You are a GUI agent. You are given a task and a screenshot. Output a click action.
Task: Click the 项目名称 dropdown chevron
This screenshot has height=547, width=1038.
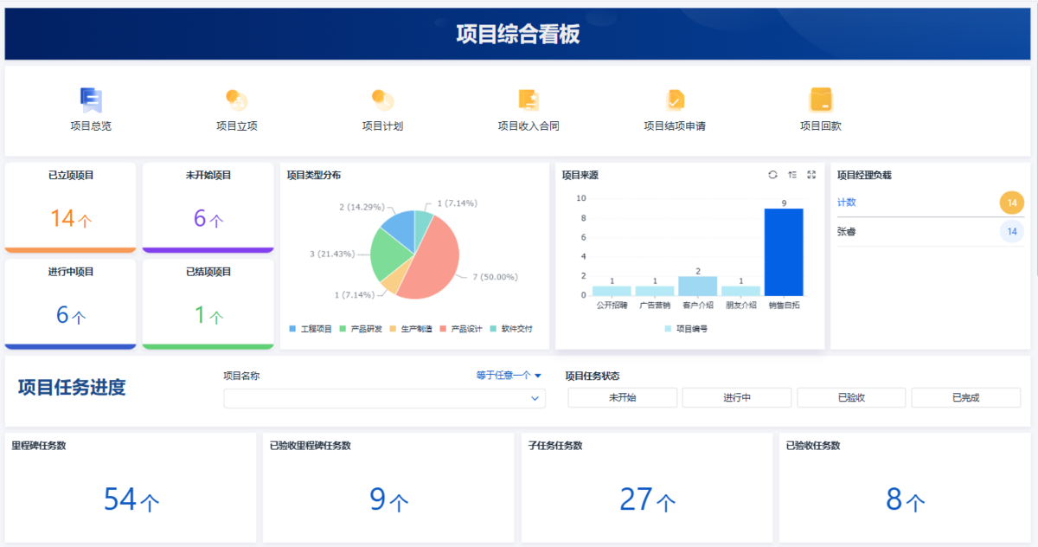tap(534, 399)
